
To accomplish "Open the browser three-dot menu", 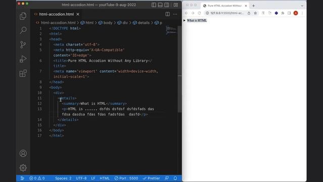I will pyautogui.click(x=302, y=13).
